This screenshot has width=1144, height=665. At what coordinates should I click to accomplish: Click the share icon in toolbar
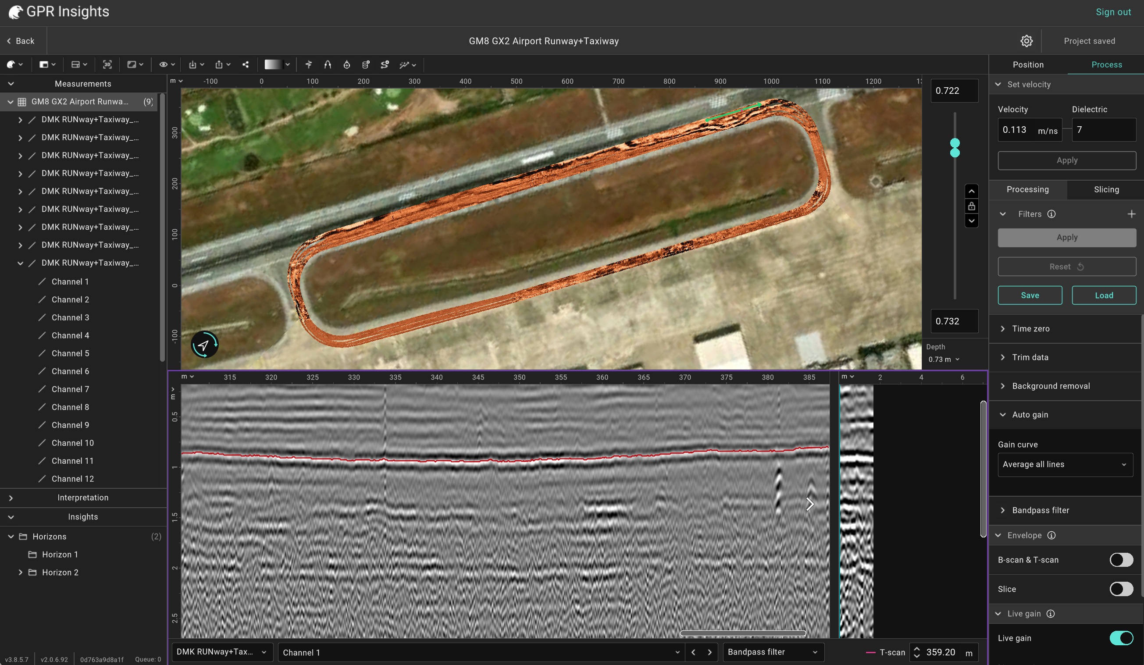tap(246, 64)
